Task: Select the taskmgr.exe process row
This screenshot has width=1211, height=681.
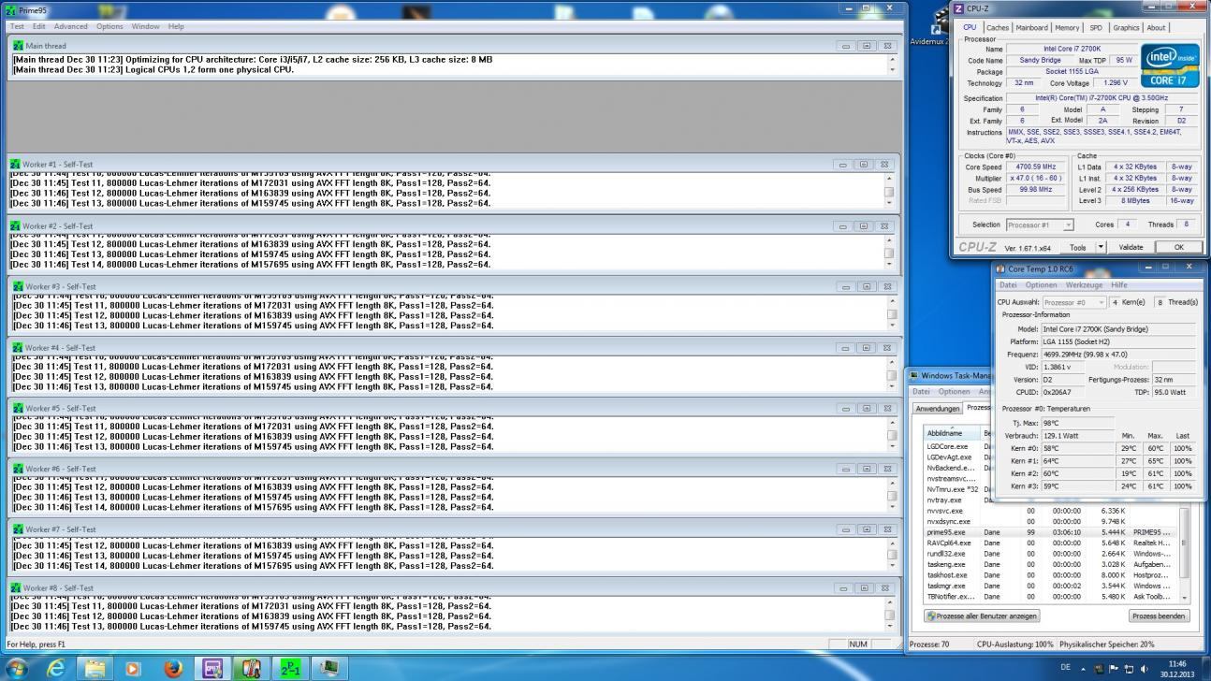Action: pyautogui.click(x=1050, y=586)
